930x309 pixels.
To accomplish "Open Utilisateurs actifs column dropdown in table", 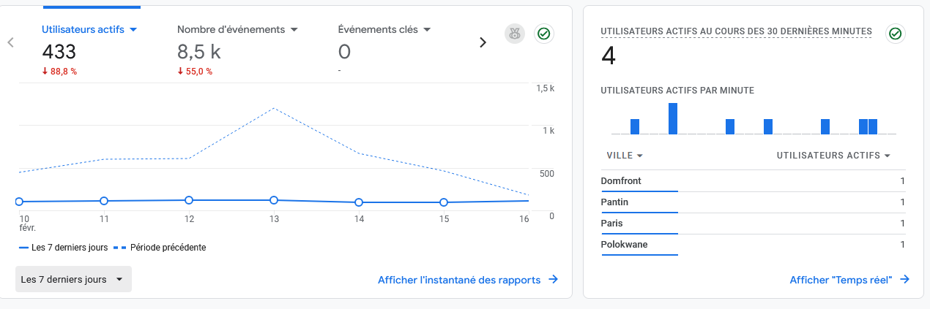I will [x=887, y=156].
